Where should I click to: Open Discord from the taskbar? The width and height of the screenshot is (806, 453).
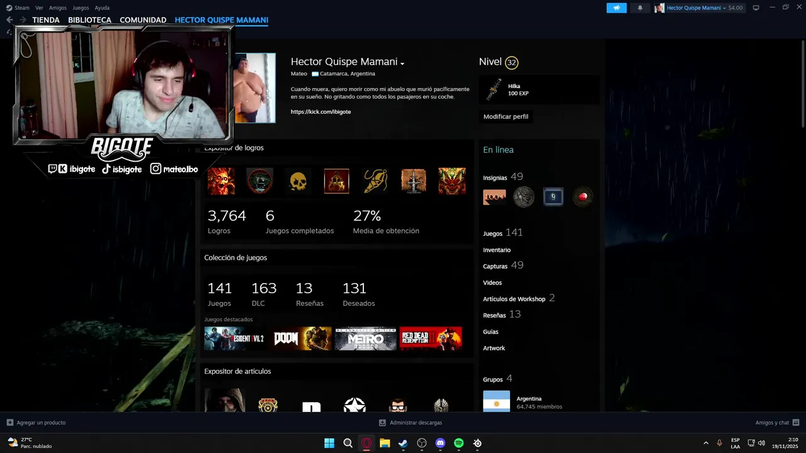(x=440, y=443)
